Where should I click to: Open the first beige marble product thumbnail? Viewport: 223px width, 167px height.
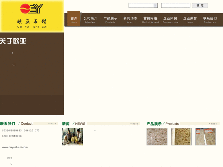pos(157,136)
